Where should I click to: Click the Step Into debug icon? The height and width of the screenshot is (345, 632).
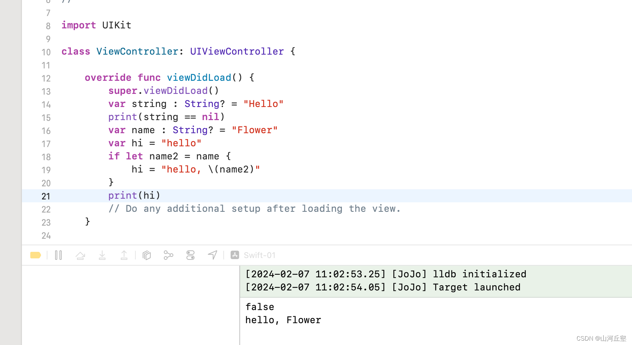coord(102,255)
